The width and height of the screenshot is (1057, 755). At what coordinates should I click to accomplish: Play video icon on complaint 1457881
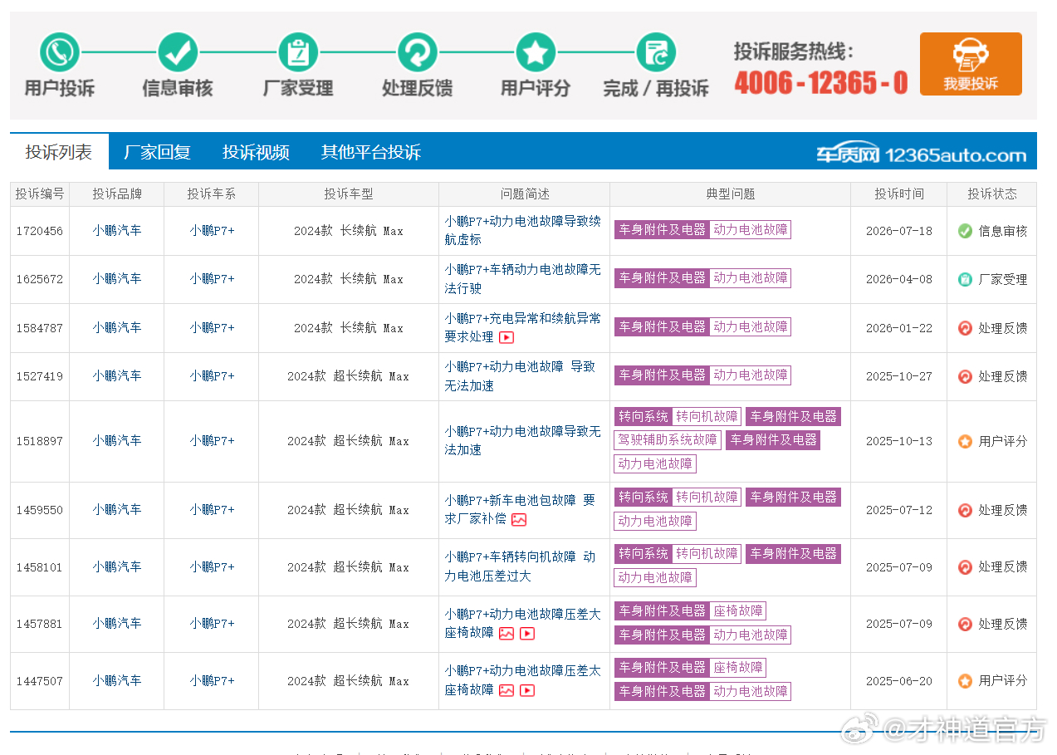click(x=526, y=634)
